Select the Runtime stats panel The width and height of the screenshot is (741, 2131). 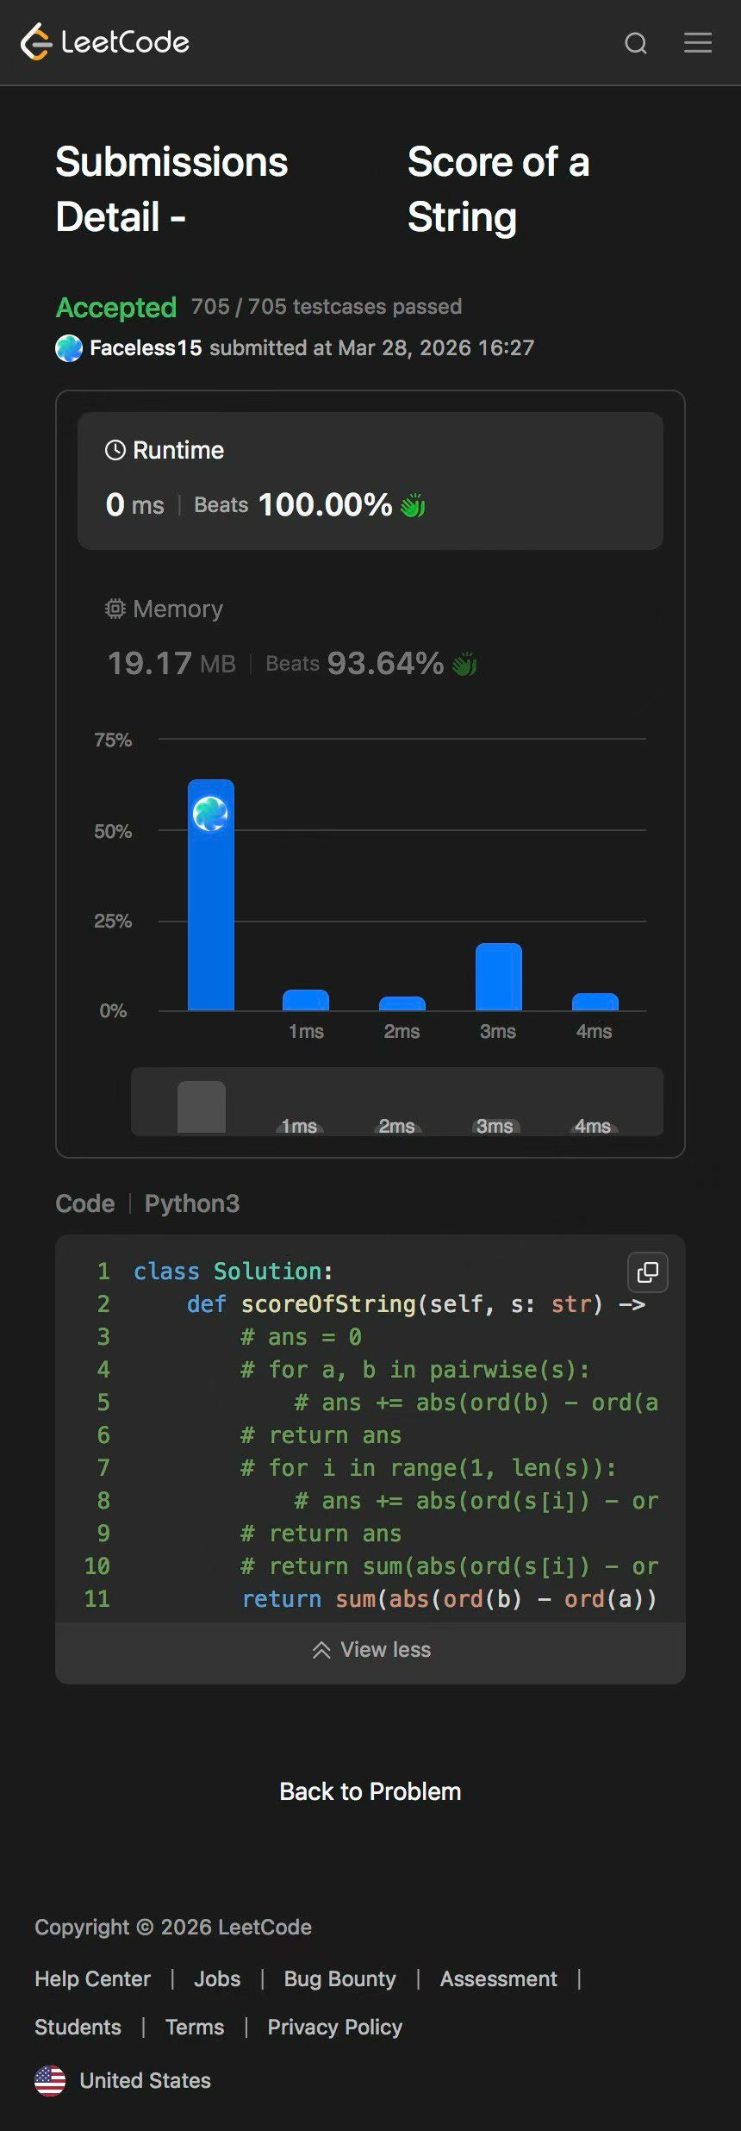point(370,481)
